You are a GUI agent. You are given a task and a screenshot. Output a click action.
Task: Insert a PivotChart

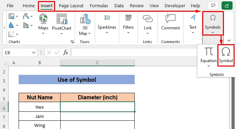pos(62,24)
